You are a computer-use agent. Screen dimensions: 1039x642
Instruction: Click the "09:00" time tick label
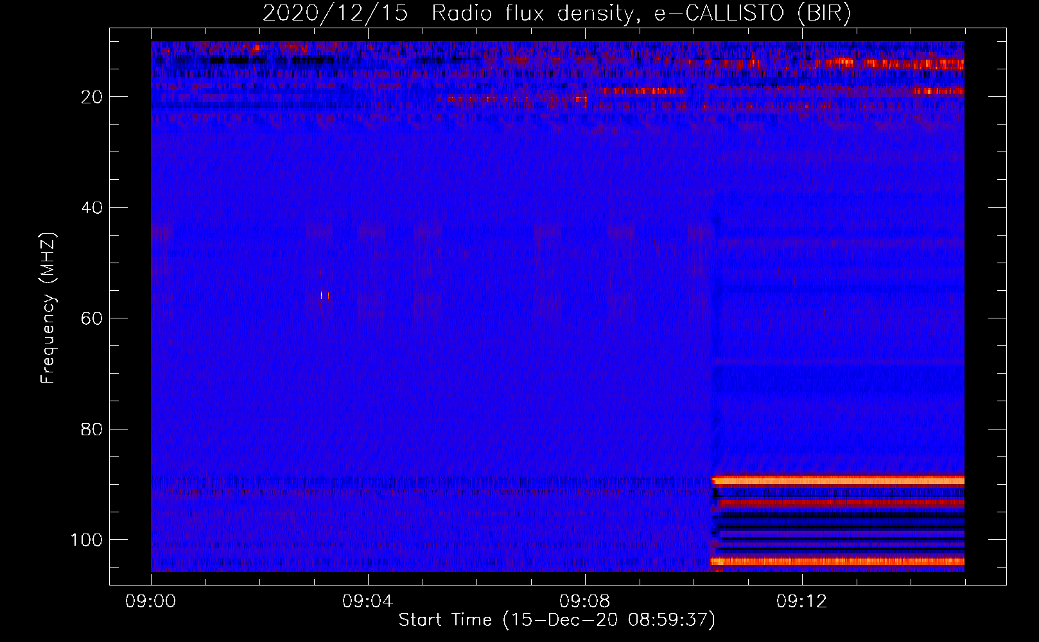pyautogui.click(x=151, y=602)
